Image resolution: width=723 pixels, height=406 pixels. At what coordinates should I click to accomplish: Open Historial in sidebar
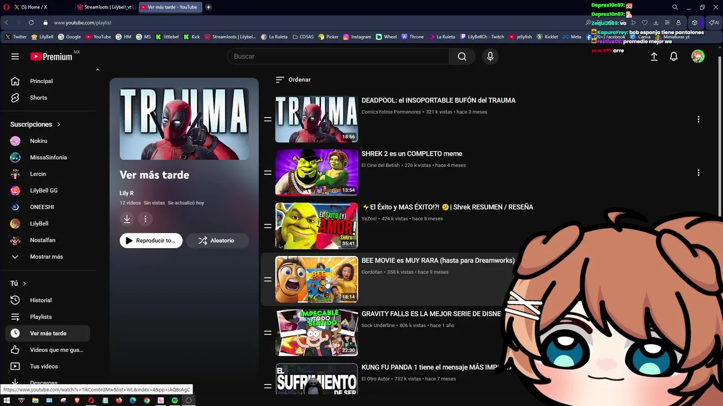[x=48, y=301]
